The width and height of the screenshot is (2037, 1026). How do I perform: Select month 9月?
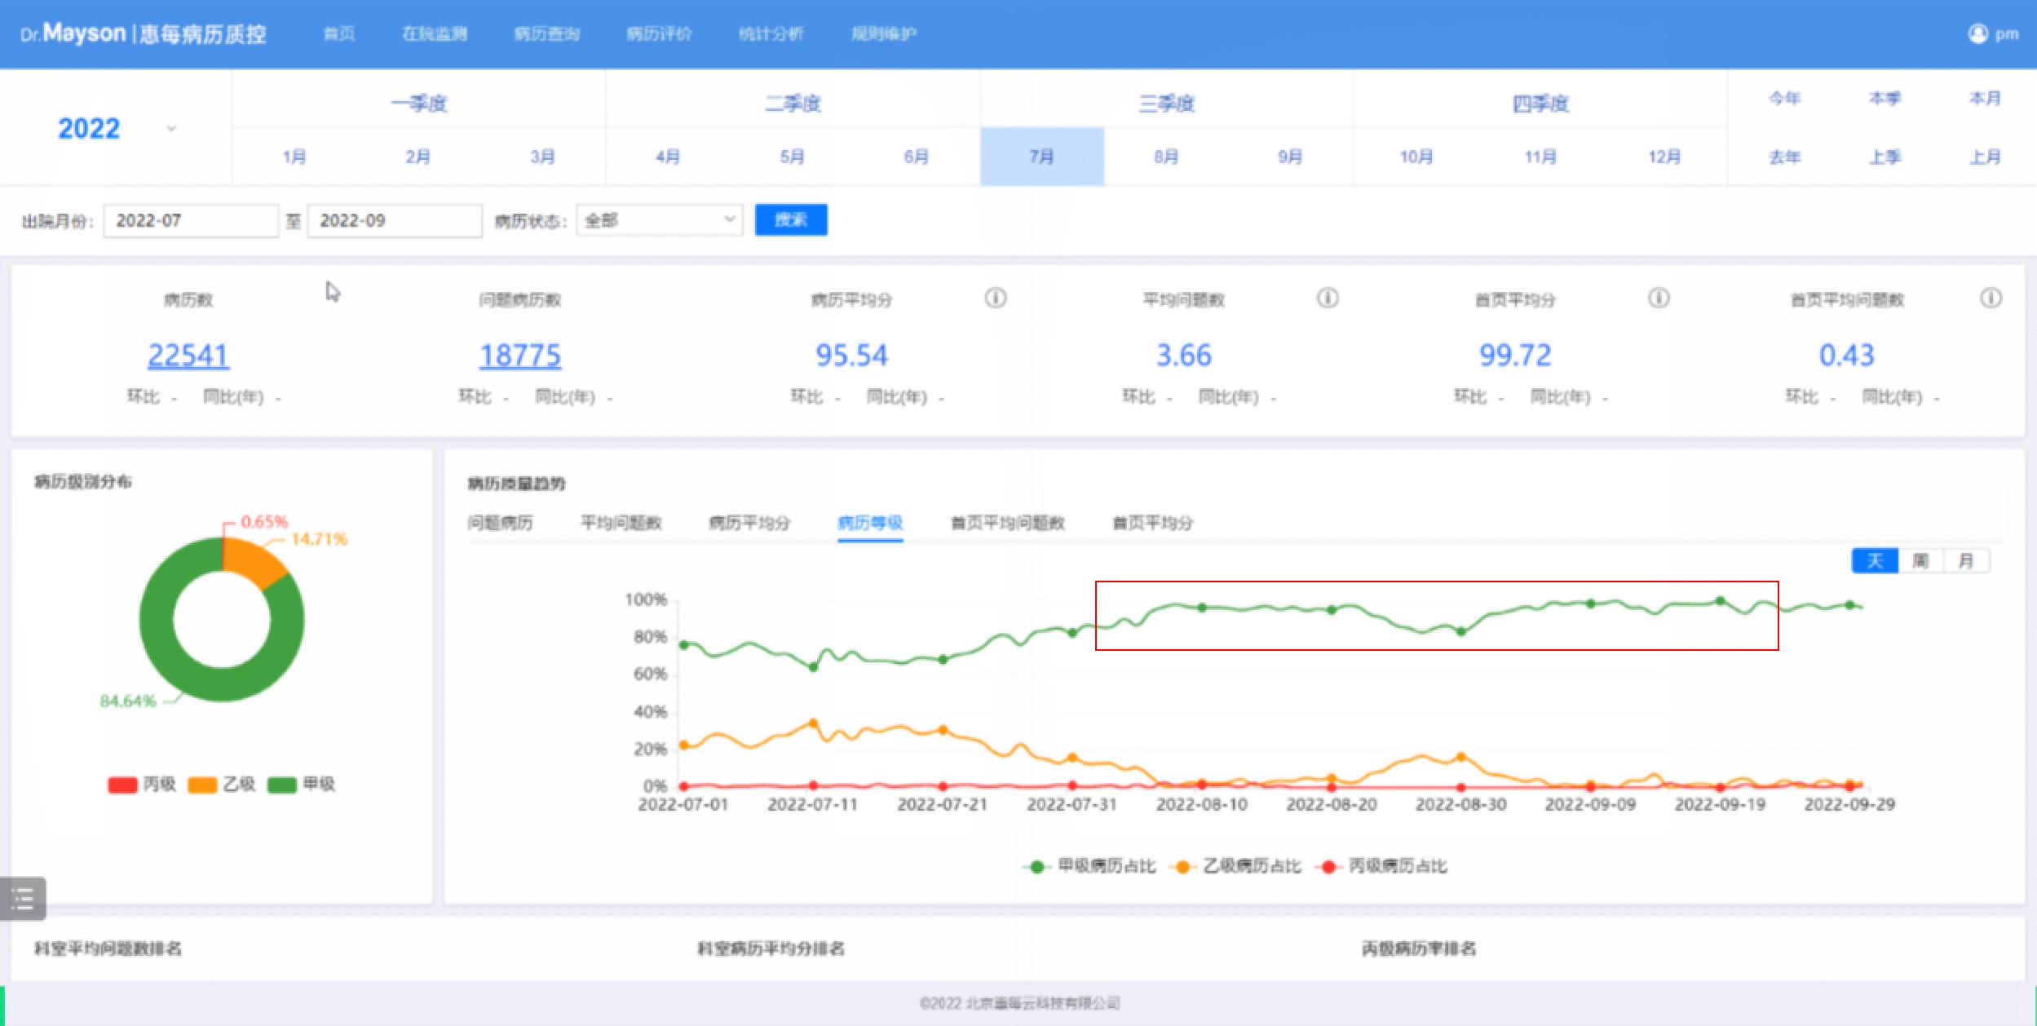(1290, 157)
